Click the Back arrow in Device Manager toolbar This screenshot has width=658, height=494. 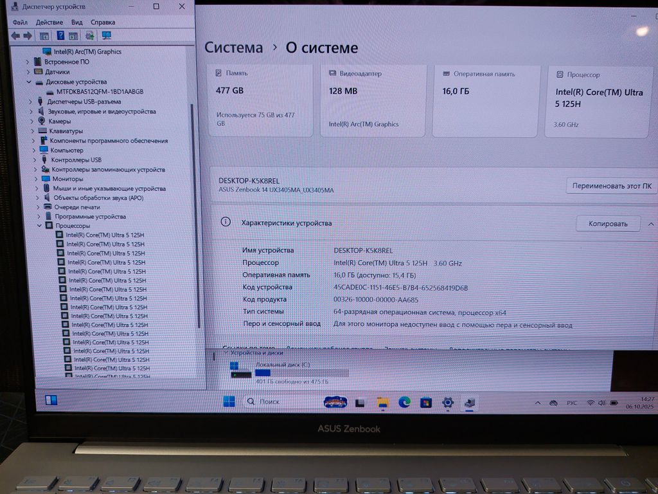coord(15,36)
